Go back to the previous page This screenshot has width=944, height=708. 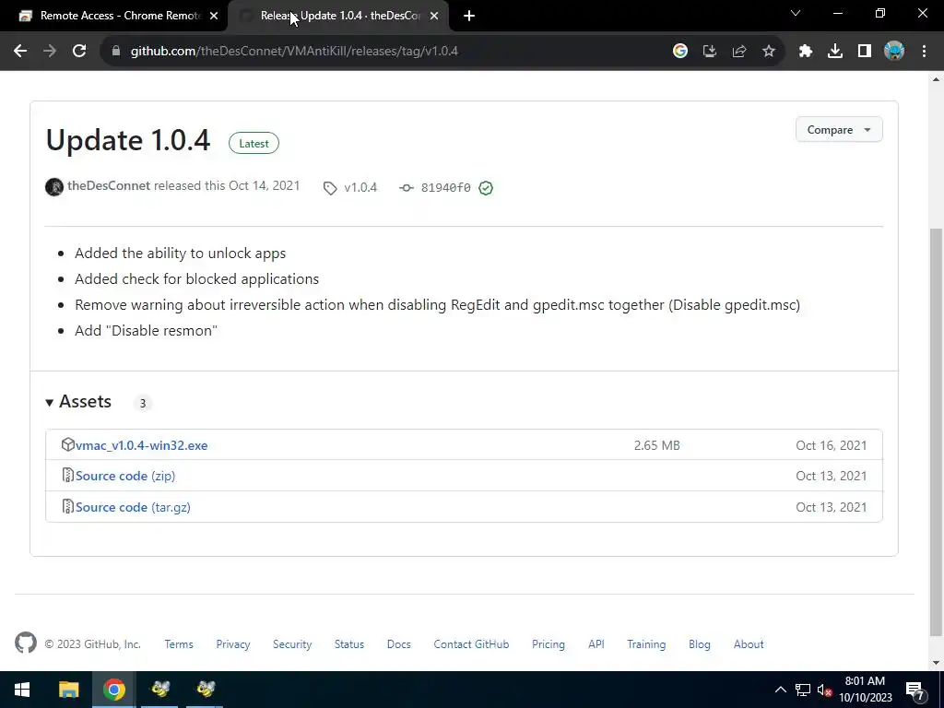tap(20, 52)
